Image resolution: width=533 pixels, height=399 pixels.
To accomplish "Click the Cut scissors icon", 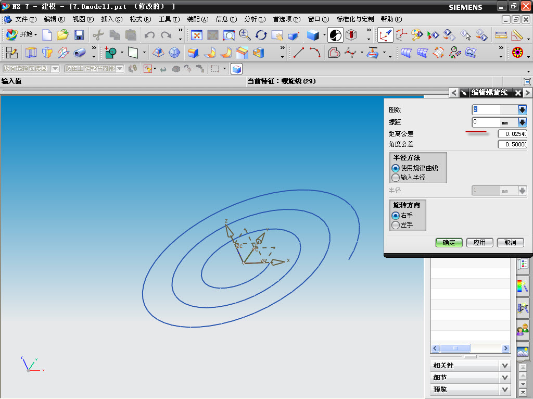I will coord(98,35).
